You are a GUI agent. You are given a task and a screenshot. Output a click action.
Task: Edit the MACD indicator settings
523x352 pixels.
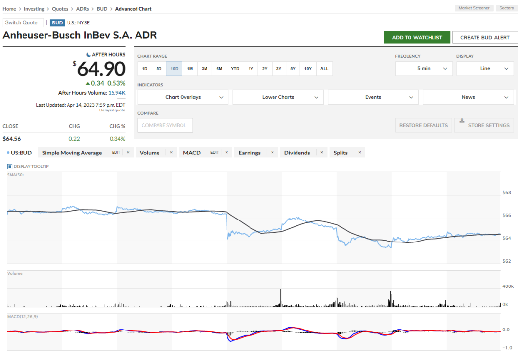tap(215, 153)
